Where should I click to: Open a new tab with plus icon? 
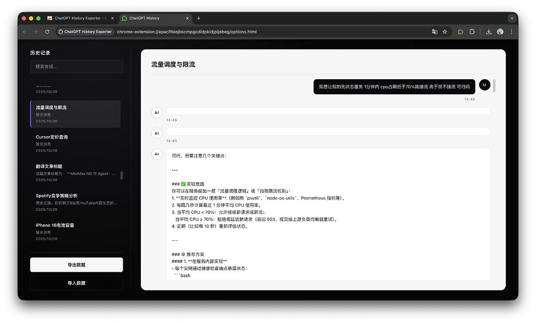click(199, 18)
